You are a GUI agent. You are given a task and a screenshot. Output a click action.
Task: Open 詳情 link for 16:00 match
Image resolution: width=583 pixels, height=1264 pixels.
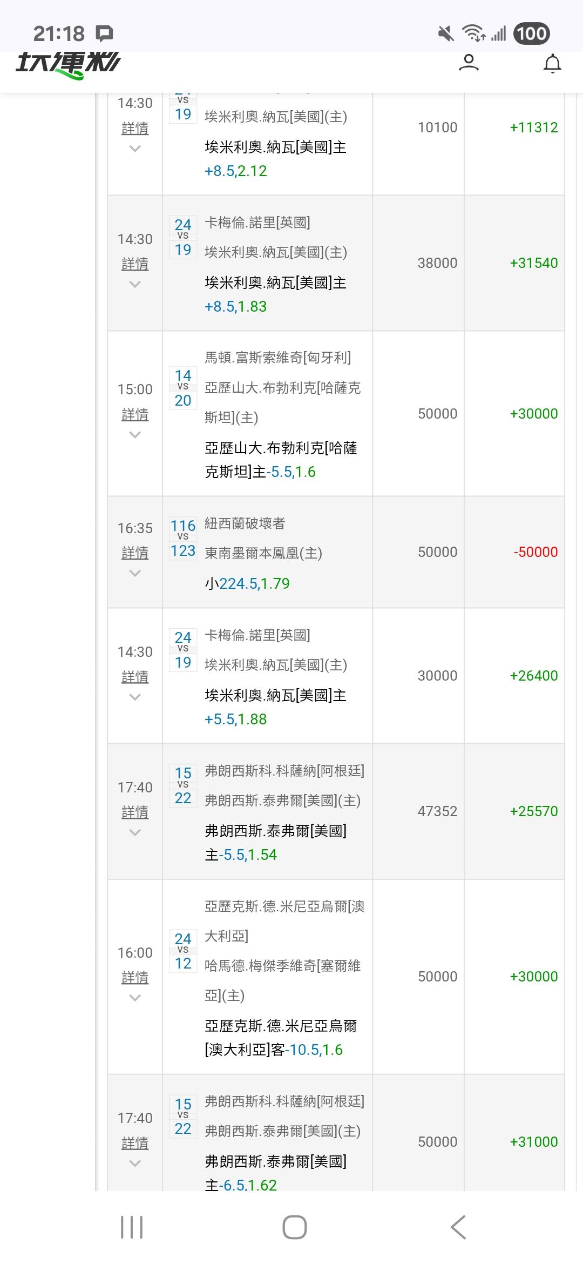click(x=135, y=977)
